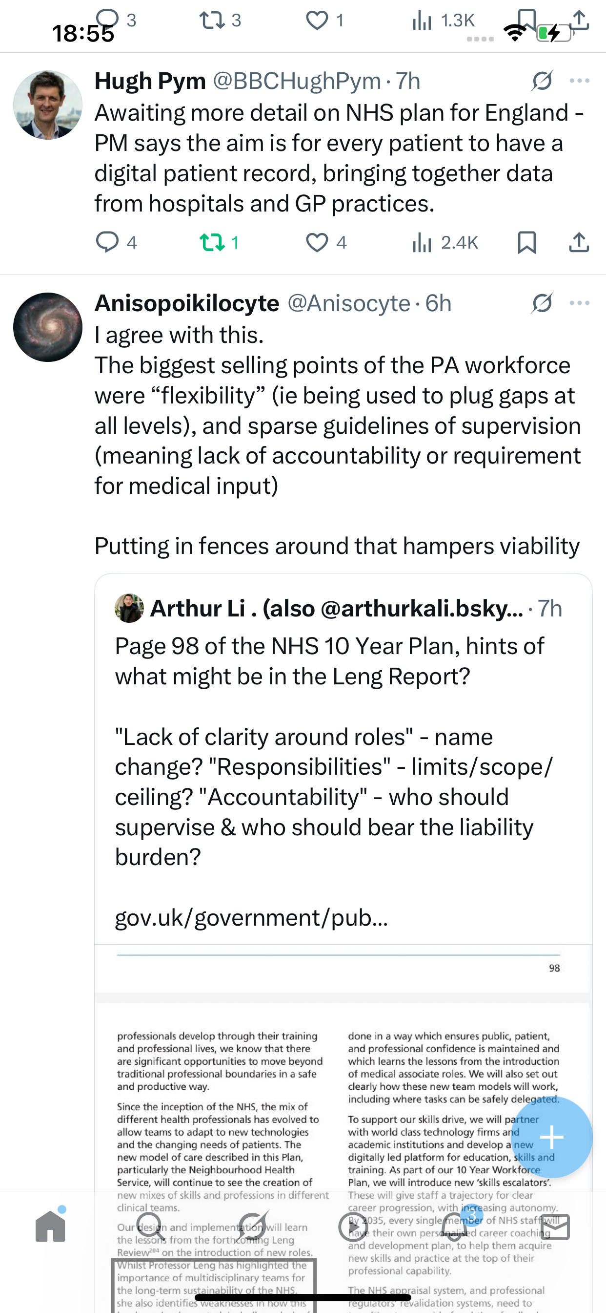
Task: View analytics showing 2.4K views
Action: 445,242
